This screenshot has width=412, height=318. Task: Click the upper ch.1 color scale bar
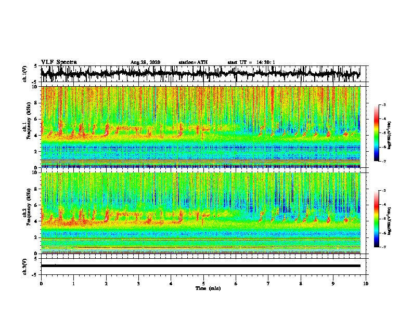click(x=376, y=133)
